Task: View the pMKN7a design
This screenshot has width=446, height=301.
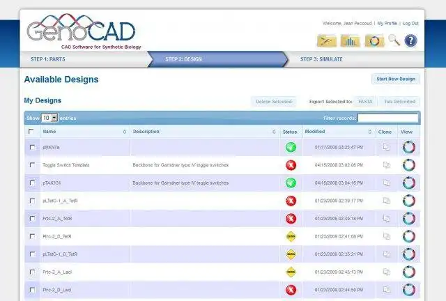Action: (409, 147)
